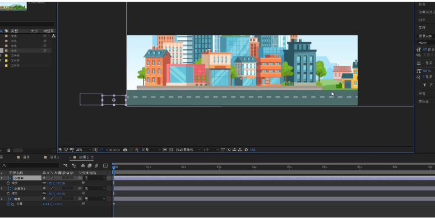Viewport: 435px width, 218px height.
Task: Toggle position stopwatch on layer 3
Action: (8, 204)
